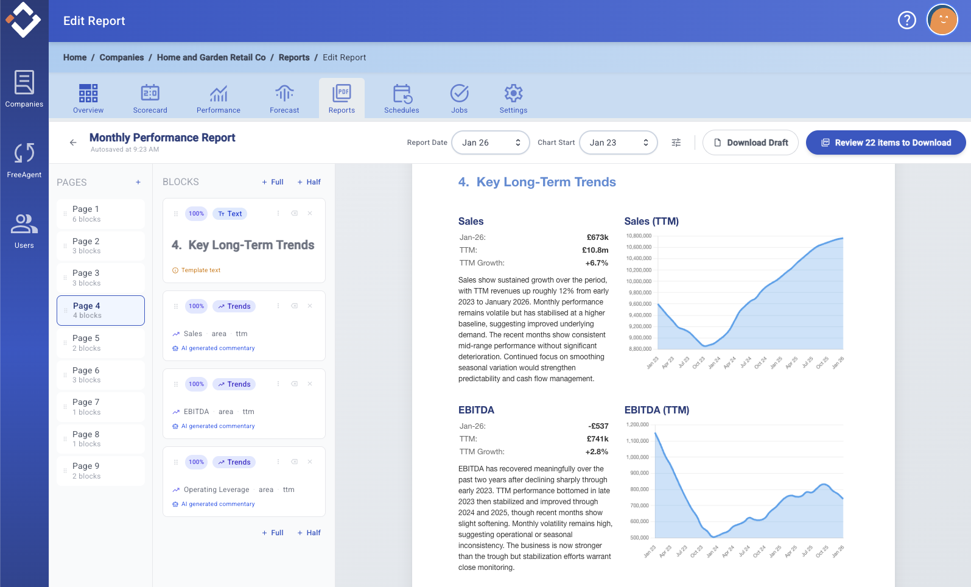Click the app logo in the corner

click(x=23, y=19)
